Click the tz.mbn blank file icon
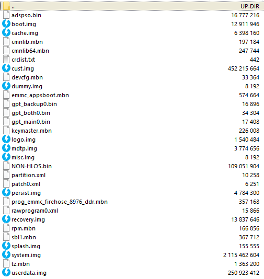 (6, 264)
